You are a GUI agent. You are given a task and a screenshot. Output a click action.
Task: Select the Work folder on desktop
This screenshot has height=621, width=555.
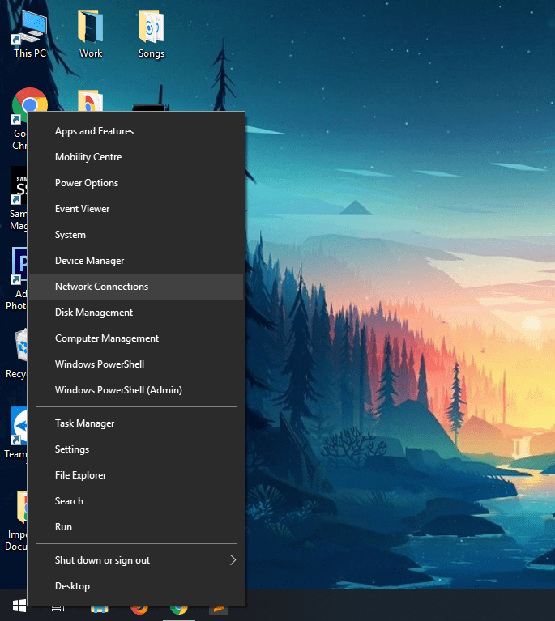91,35
